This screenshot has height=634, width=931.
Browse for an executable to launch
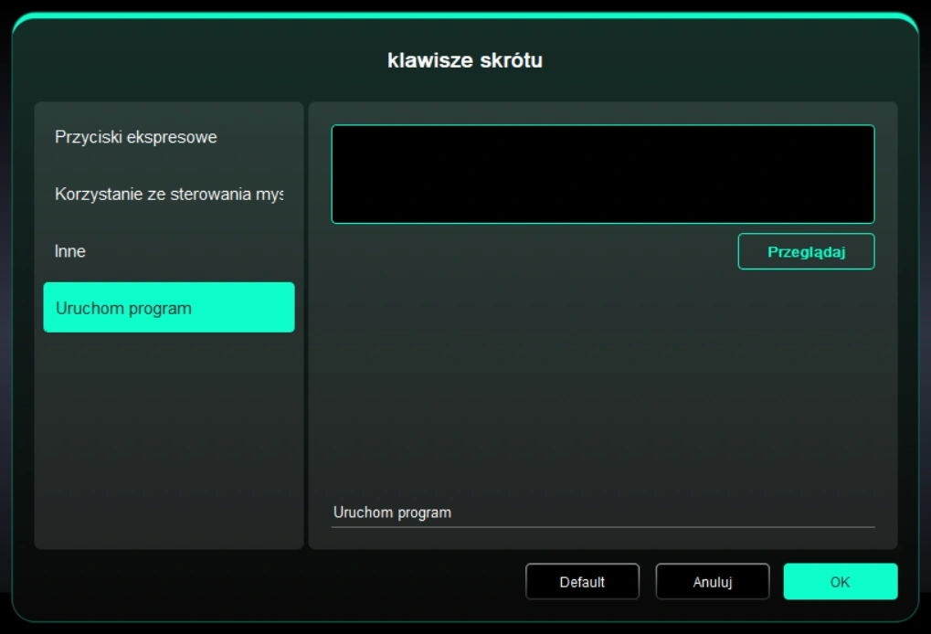(806, 252)
